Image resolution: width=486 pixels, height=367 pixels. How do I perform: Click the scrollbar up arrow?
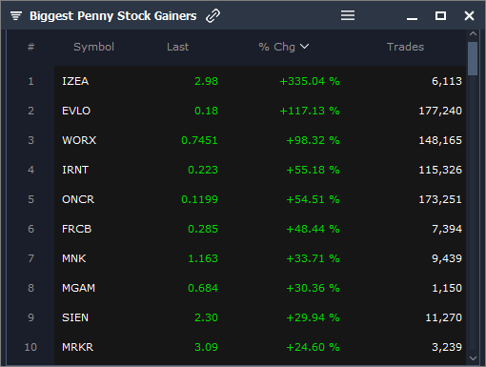473,33
